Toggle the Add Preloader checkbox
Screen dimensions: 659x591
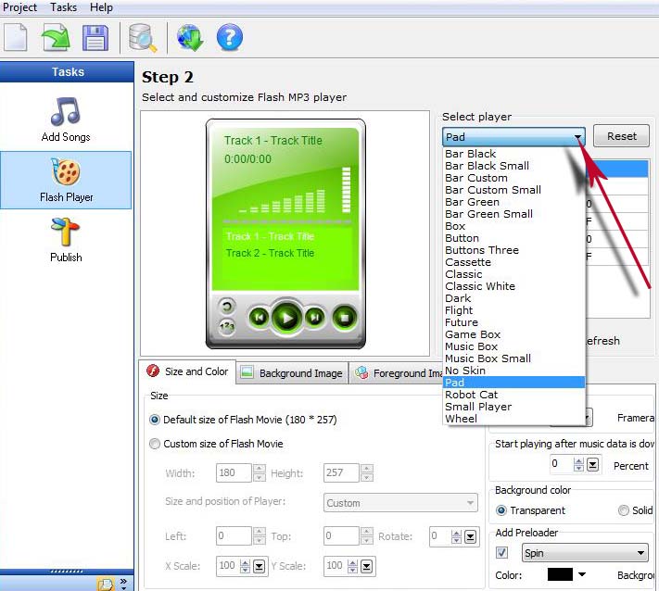tap(502, 553)
